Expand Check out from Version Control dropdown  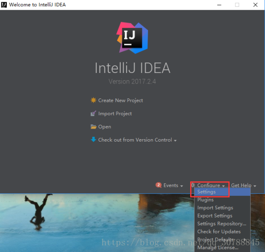pos(137,140)
